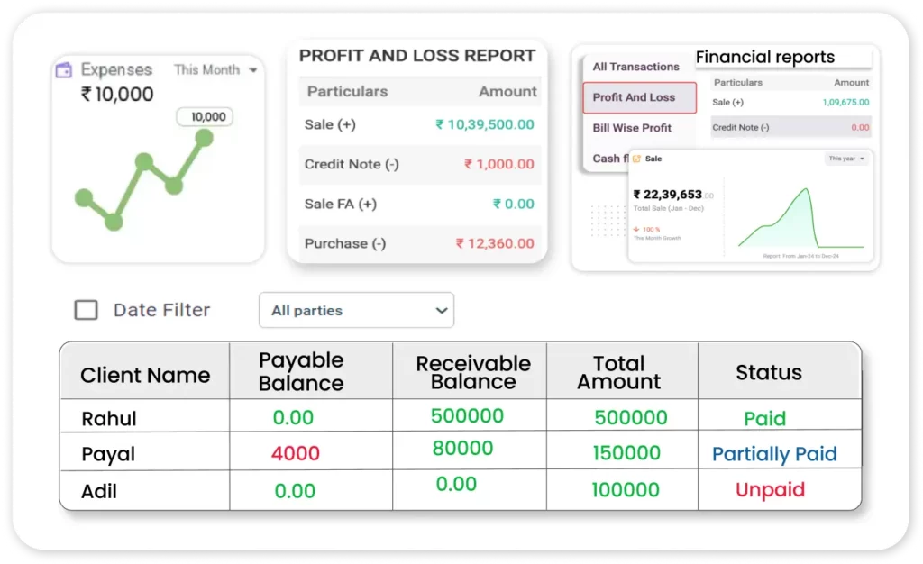The image size is (923, 564).
Task: Click the Sale card export icon
Action: point(636,159)
